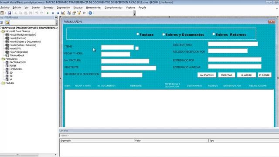The width and height of the screenshot is (279, 157).
Task: Open the Ayuda menu
Action: tap(142, 8)
